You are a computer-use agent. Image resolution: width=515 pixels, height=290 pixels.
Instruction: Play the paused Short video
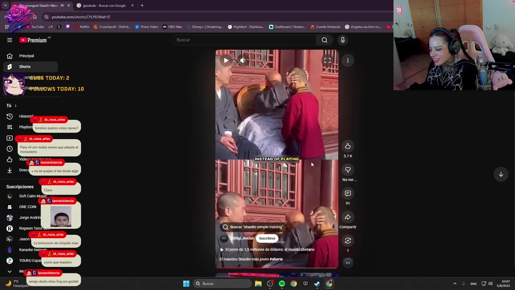click(x=226, y=60)
